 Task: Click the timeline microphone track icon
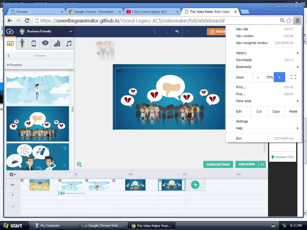pos(13,195)
